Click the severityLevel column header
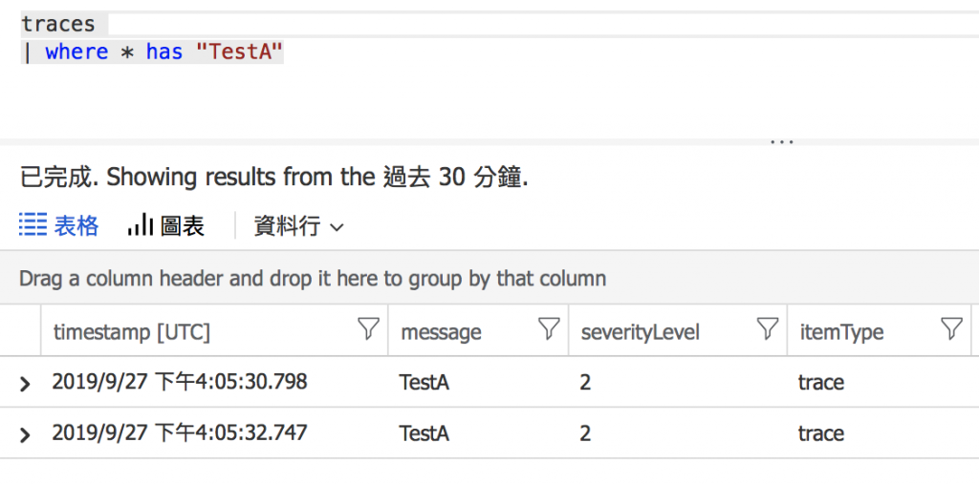 click(641, 332)
